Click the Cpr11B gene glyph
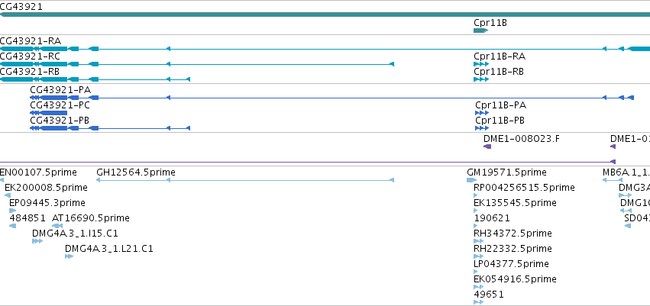Image resolution: width=650 pixels, height=306 pixels. coord(481,31)
